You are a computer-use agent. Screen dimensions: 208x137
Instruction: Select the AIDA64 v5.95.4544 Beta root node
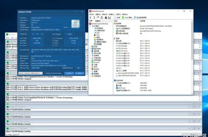pyautogui.click(x=99, y=24)
